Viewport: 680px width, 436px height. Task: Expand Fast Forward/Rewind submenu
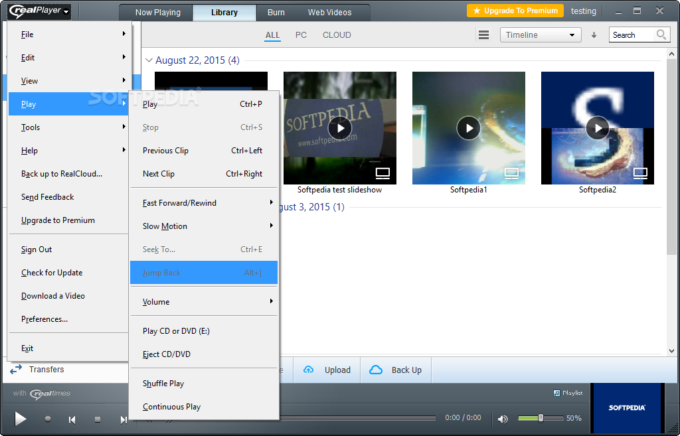coord(204,203)
